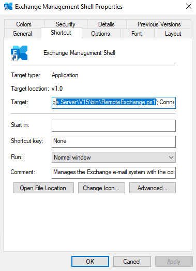Click the 'v1.0' target location value
This screenshot has width=196, height=271.
(x=57, y=89)
